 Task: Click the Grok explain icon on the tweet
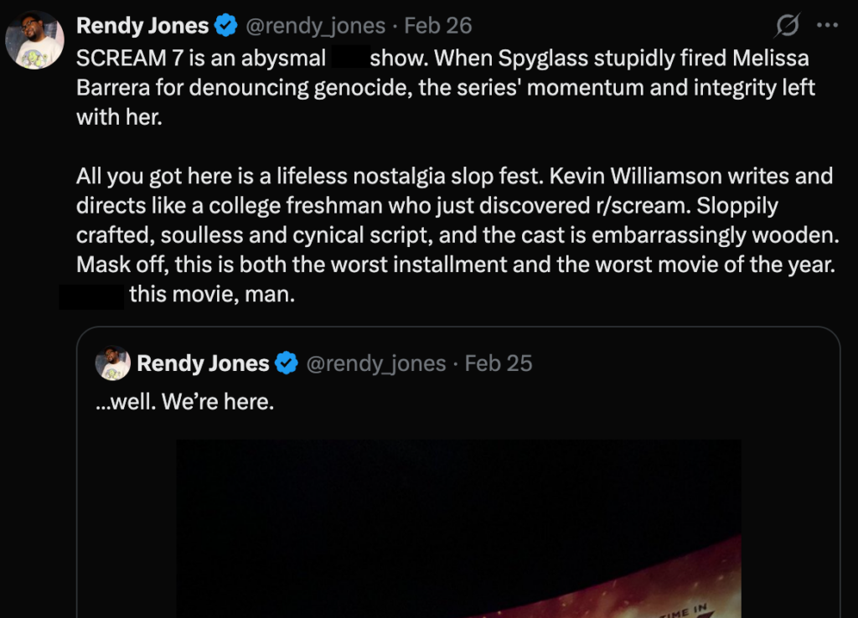787,27
